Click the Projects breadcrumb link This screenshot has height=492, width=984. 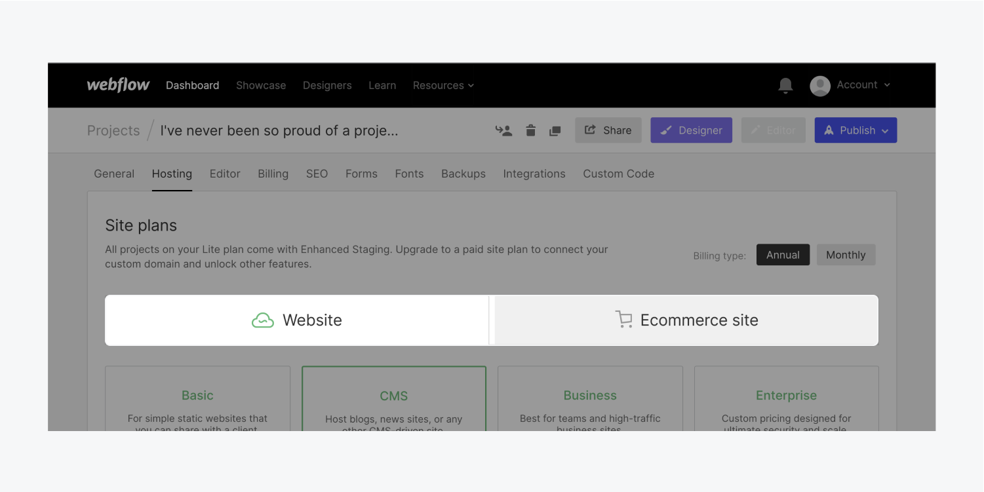pos(113,130)
